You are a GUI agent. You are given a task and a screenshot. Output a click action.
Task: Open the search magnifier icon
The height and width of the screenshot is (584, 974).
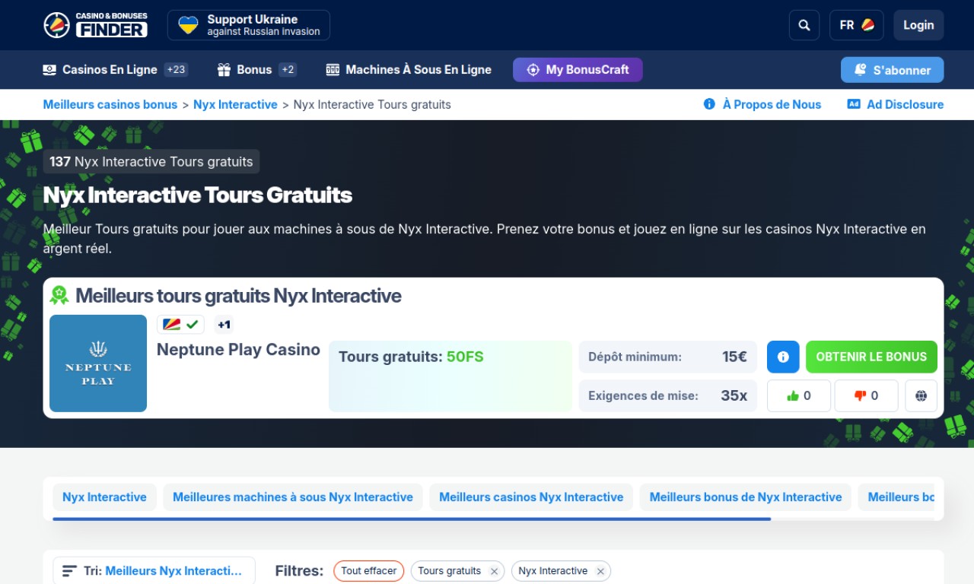click(804, 25)
